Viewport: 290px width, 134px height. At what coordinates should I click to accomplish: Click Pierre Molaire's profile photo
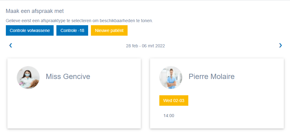point(171,77)
